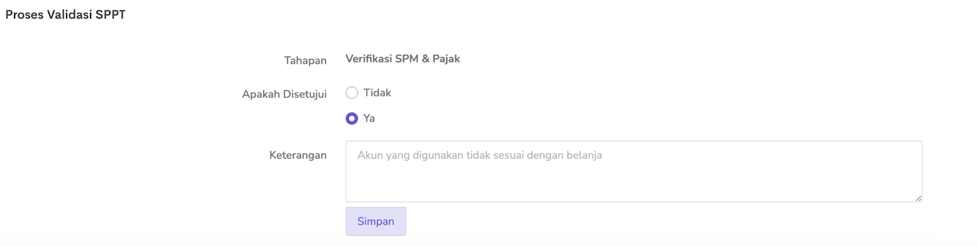978x246 pixels.
Task: Click the word "Verifikasi" in Tahapan value
Action: click(x=369, y=59)
